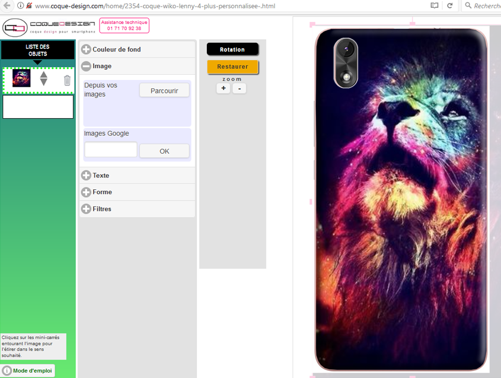Select the lion thumbnail in the objects list
Viewport: 501px width, 378px height.
21,78
